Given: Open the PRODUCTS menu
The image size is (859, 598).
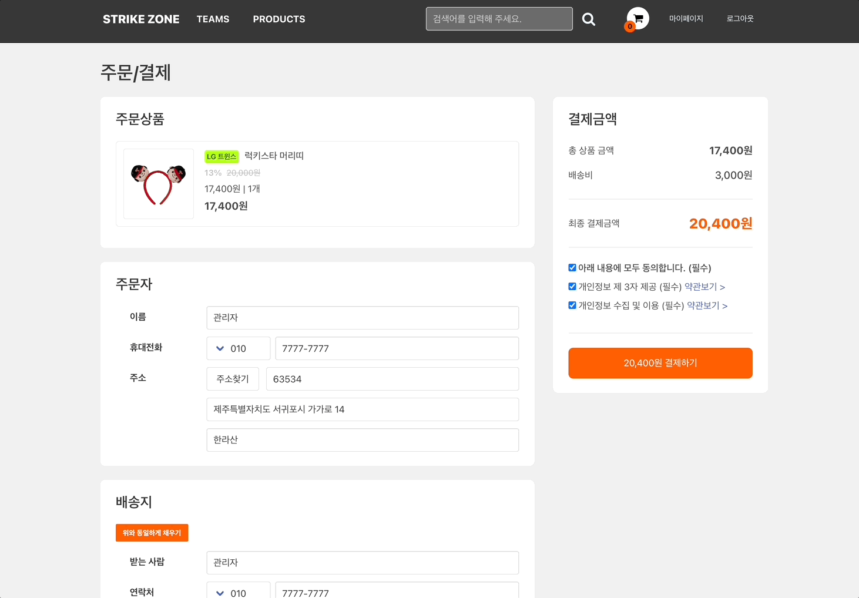Looking at the screenshot, I should (279, 19).
